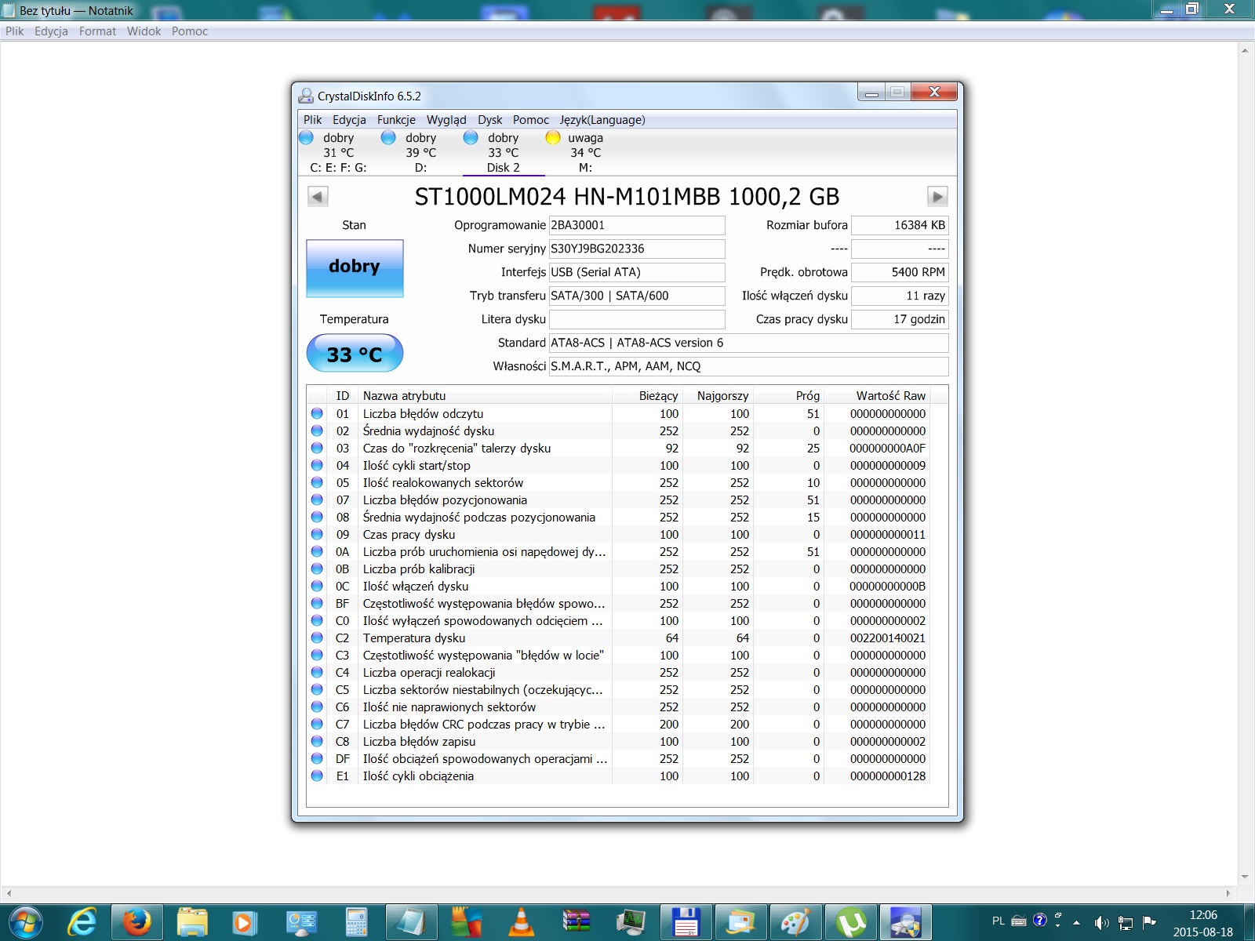Click the Pręd. obrotowa value 5400 RPM
1255x941 pixels.
pyautogui.click(x=900, y=272)
